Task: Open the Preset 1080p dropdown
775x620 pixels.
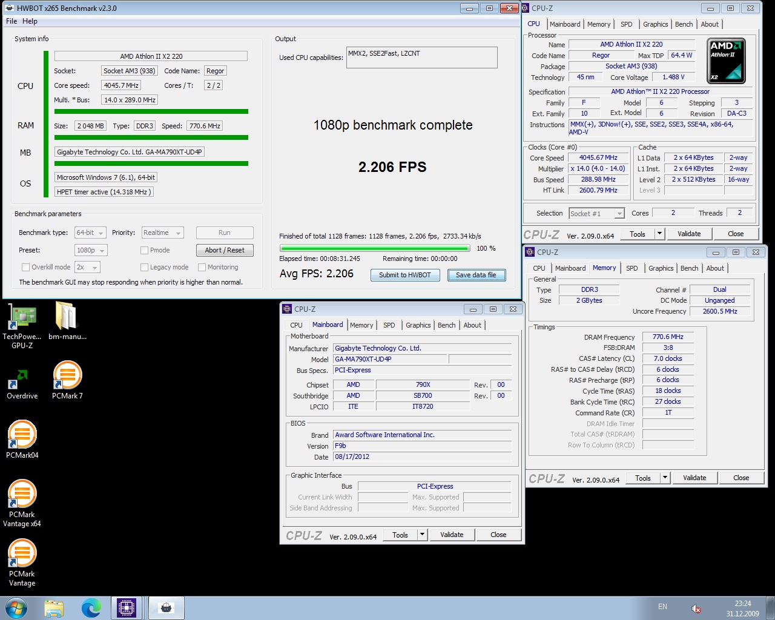Action: coord(91,250)
